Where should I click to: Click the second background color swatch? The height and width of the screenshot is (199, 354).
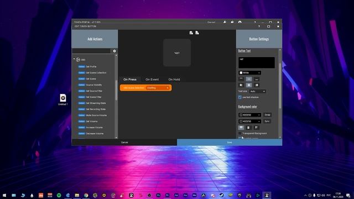241,122
